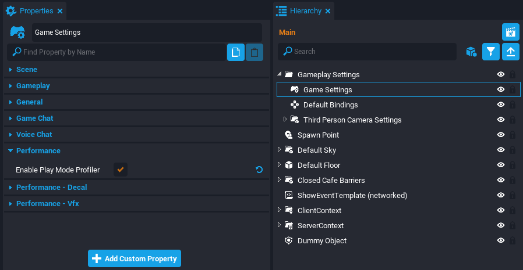Expand Third Person Camera Settings folder
The width and height of the screenshot is (523, 270).
285,120
